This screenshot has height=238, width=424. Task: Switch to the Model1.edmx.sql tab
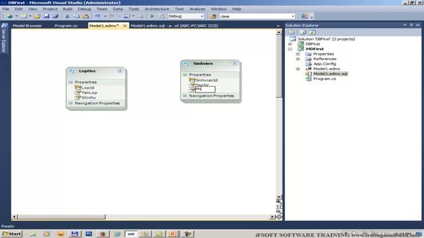174,26
